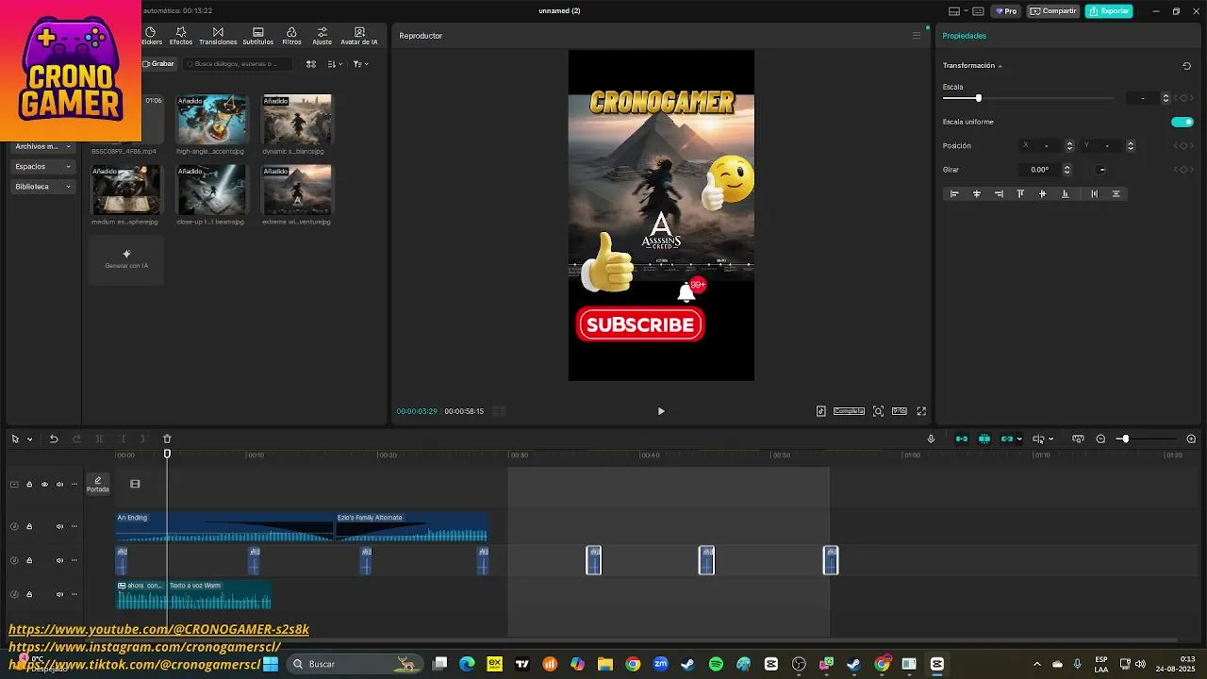
Task: Click the Generar con IA tile
Action: coord(126,258)
